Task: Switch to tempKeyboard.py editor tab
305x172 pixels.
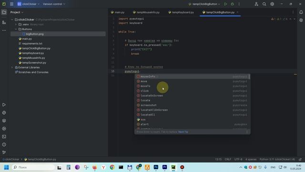Action: [x=181, y=12]
